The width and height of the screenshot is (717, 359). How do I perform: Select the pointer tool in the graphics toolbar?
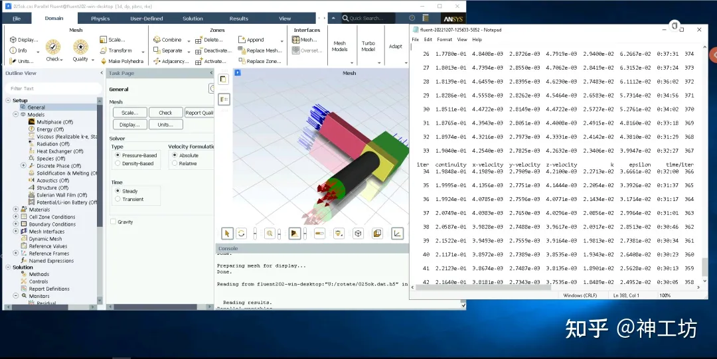[227, 234]
